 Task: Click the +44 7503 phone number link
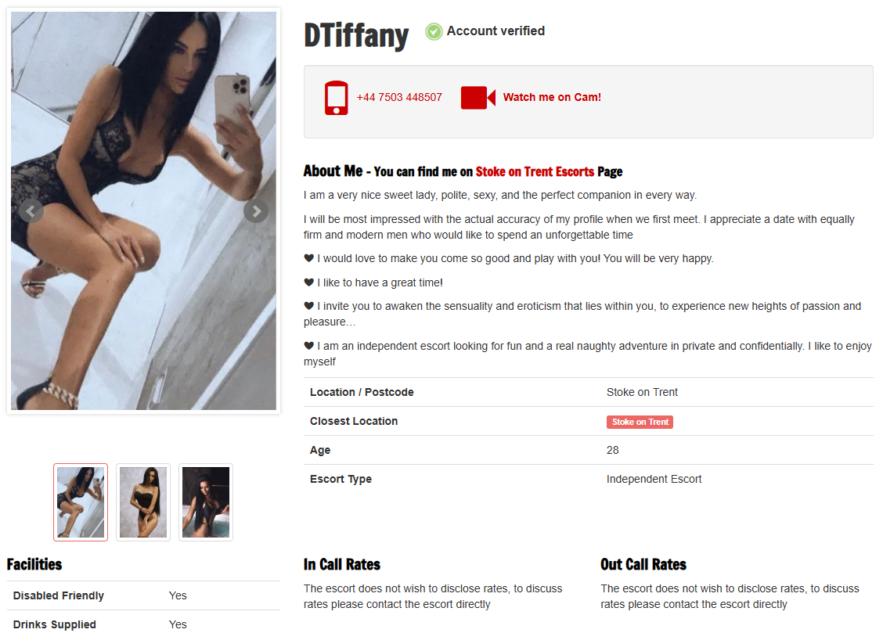click(x=399, y=97)
